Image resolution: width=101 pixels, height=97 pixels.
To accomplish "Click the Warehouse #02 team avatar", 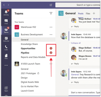I will coord(17,27).
